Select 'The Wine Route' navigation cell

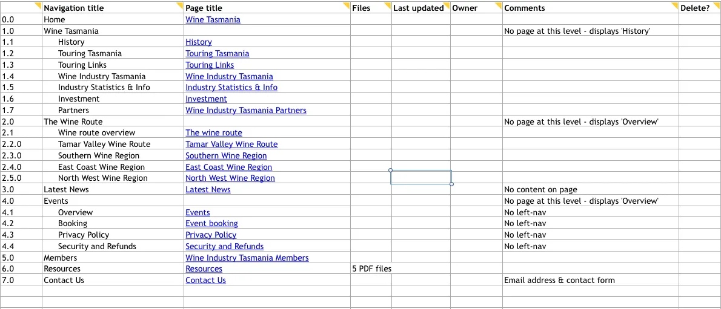coord(113,122)
